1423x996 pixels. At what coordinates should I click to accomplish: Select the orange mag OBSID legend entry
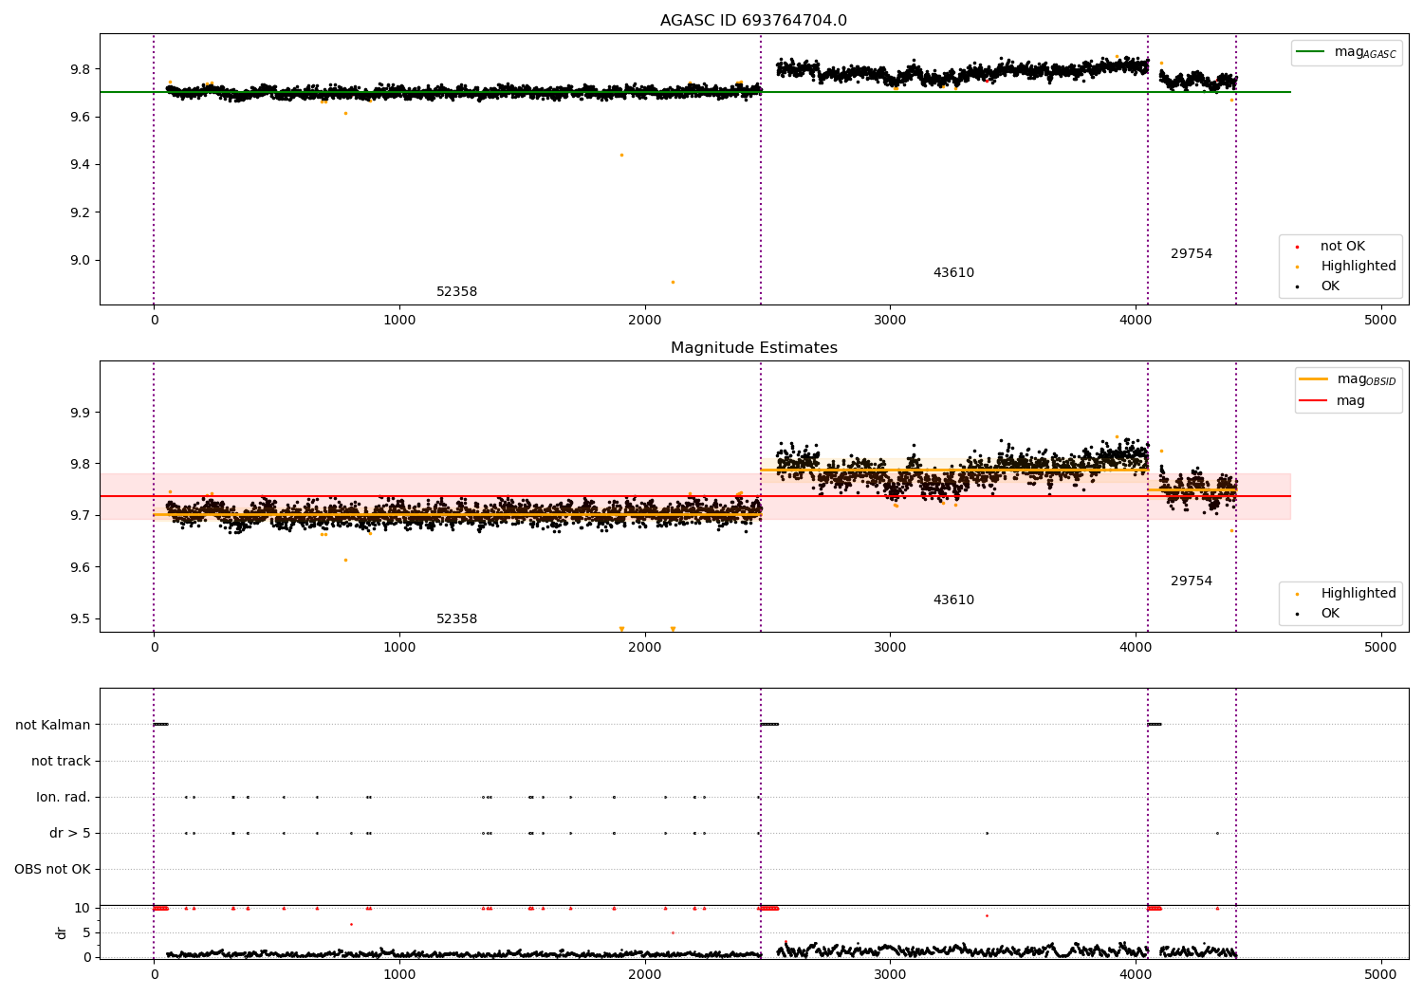click(1348, 379)
